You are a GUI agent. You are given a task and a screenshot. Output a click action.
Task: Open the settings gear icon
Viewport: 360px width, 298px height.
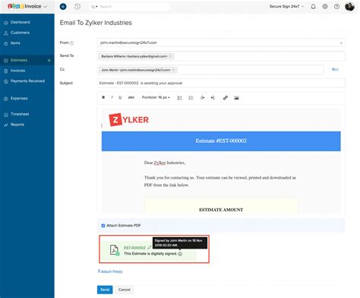tap(325, 7)
